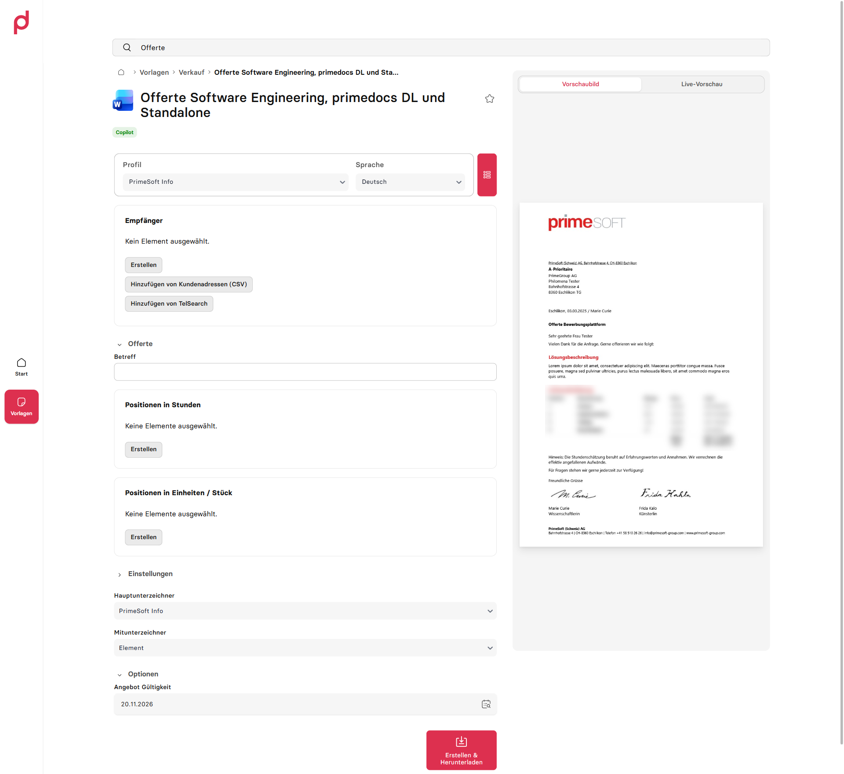844x774 pixels.
Task: Open Vorlagen in the sidebar
Action: click(22, 407)
